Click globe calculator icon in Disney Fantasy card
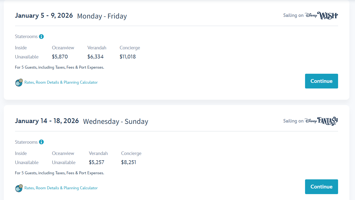 (19, 188)
